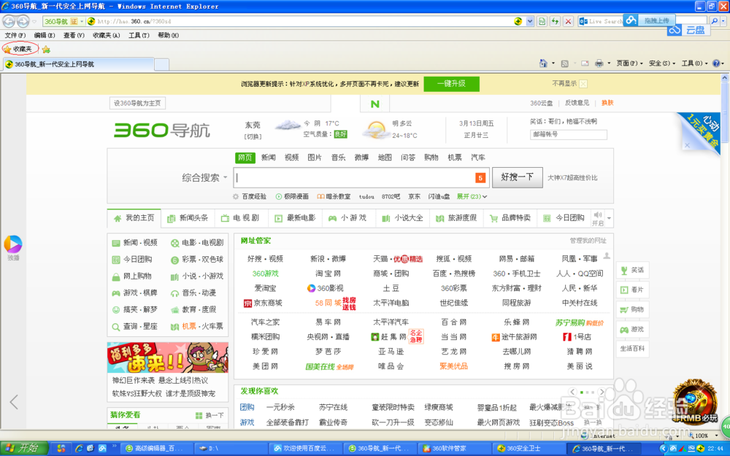Open the address bar history dropdown
Image resolution: width=730 pixels, height=456 pixels.
(530, 21)
